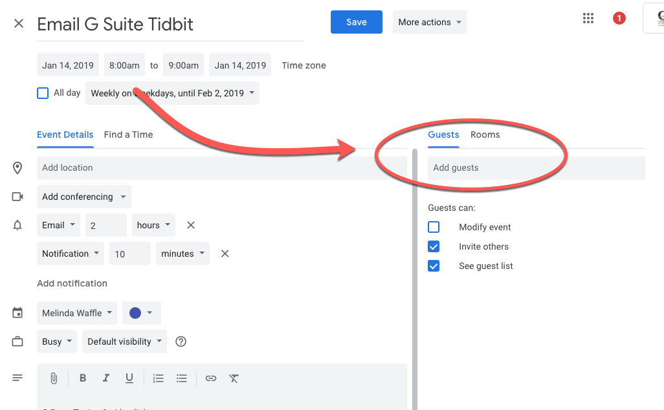664x410 pixels.
Task: Click the Add guests field
Action: coord(536,168)
